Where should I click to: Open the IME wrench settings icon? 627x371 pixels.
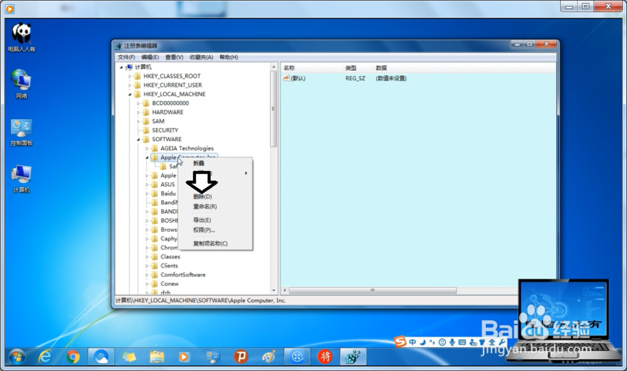[502, 342]
